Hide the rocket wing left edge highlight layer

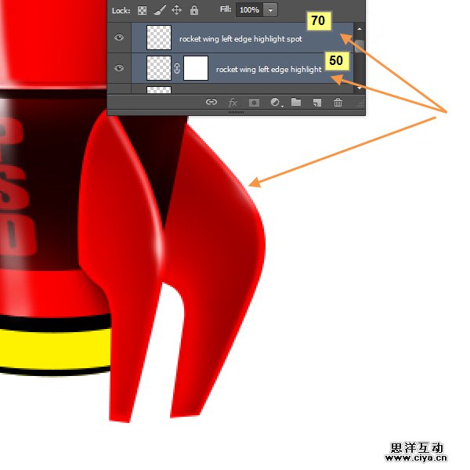pyautogui.click(x=119, y=68)
